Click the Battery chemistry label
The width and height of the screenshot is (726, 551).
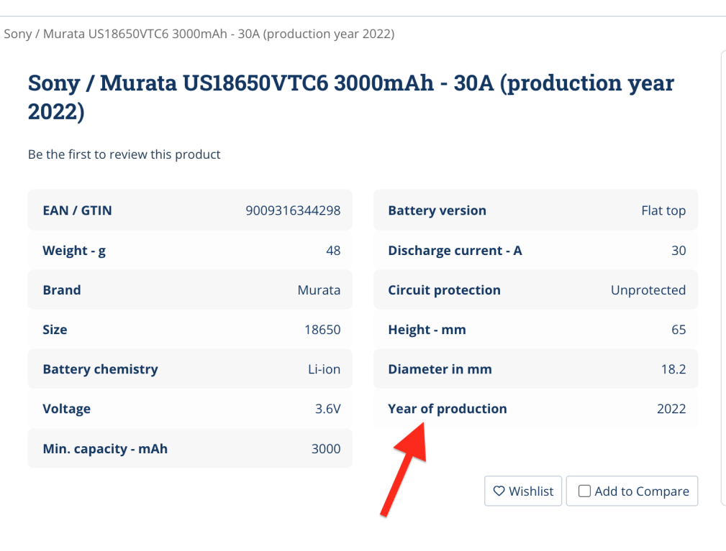tap(101, 369)
